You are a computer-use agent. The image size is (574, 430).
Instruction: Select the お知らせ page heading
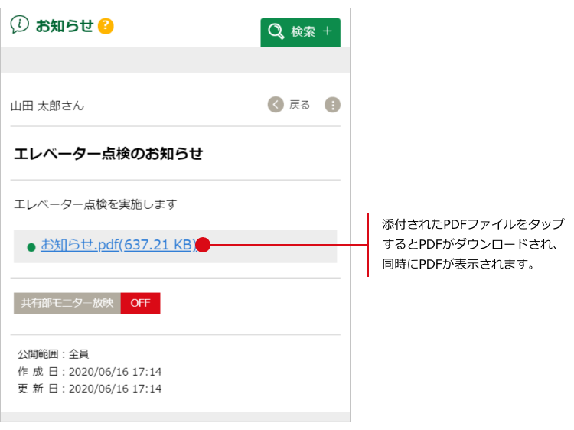(64, 26)
